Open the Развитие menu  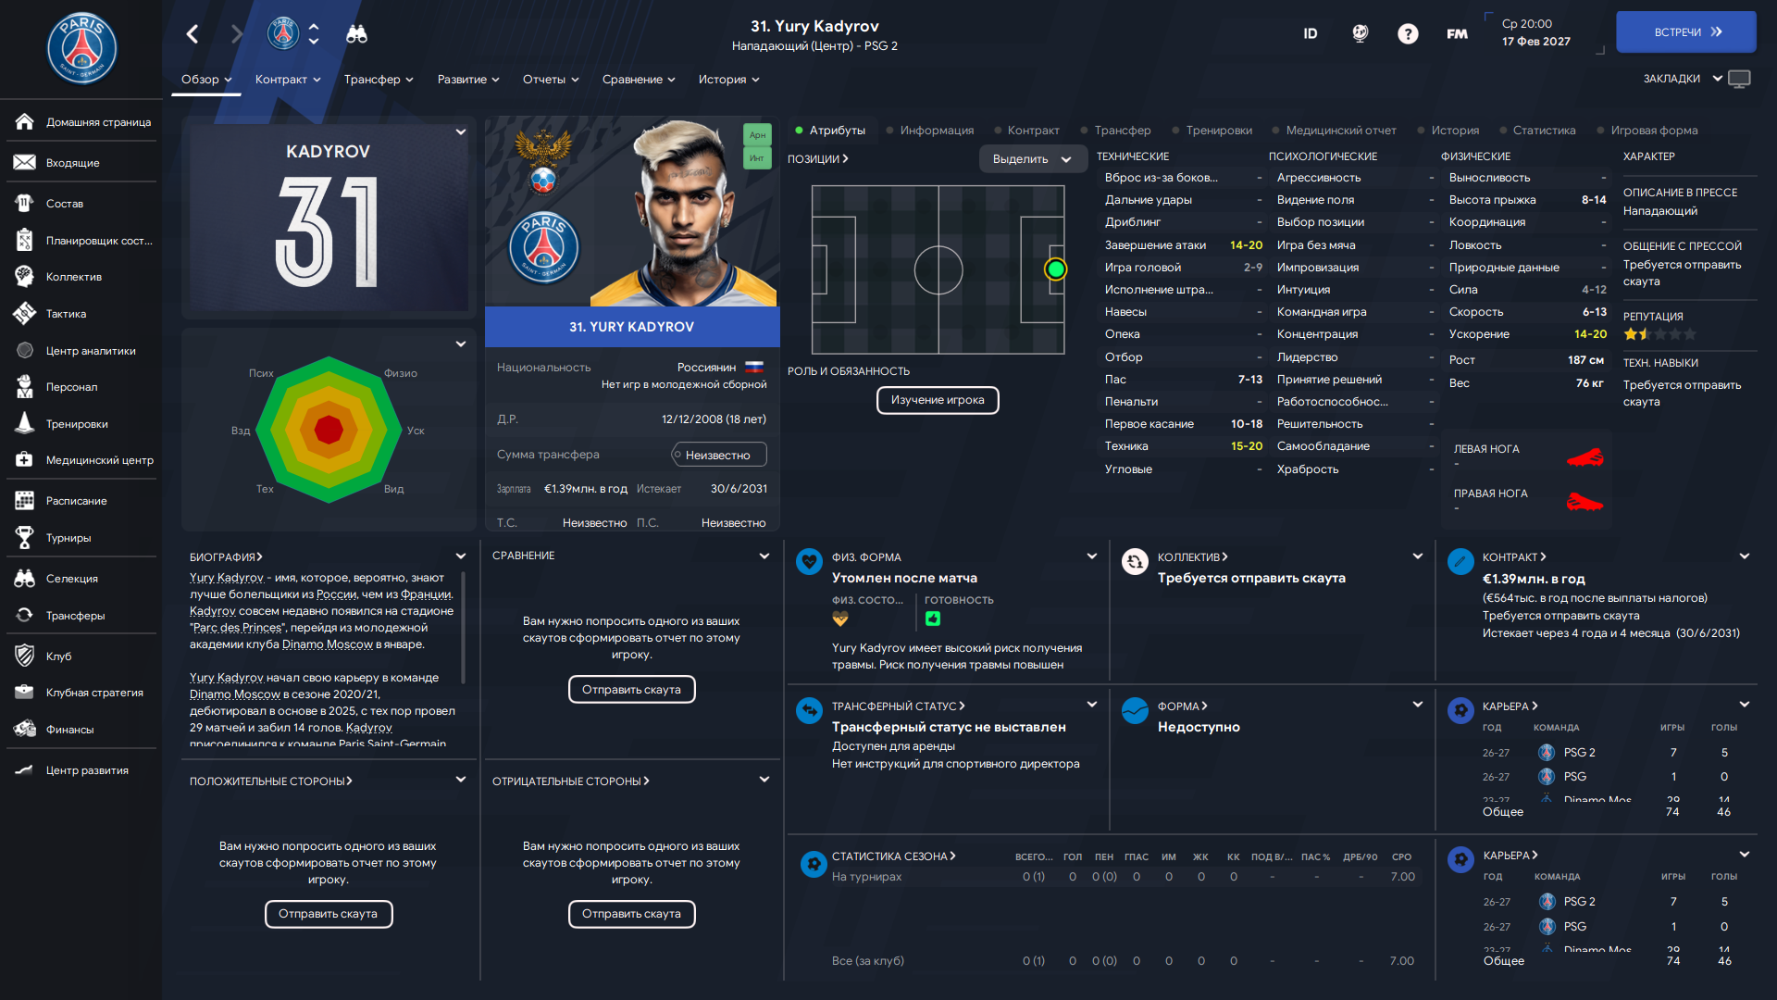click(x=468, y=80)
